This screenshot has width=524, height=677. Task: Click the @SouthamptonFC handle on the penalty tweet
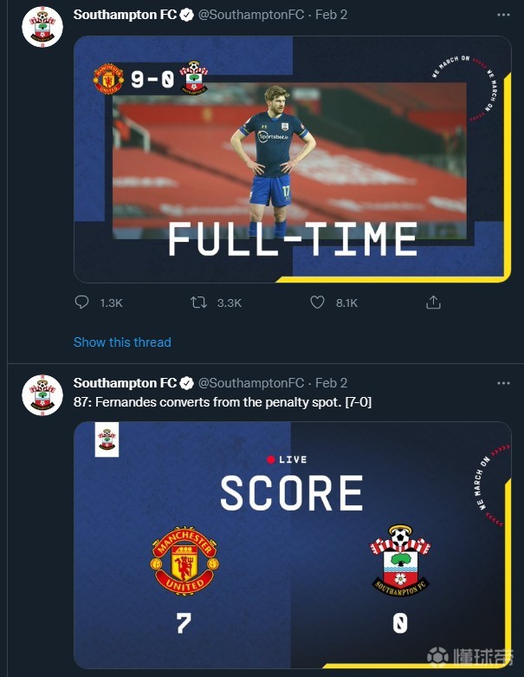tap(251, 383)
